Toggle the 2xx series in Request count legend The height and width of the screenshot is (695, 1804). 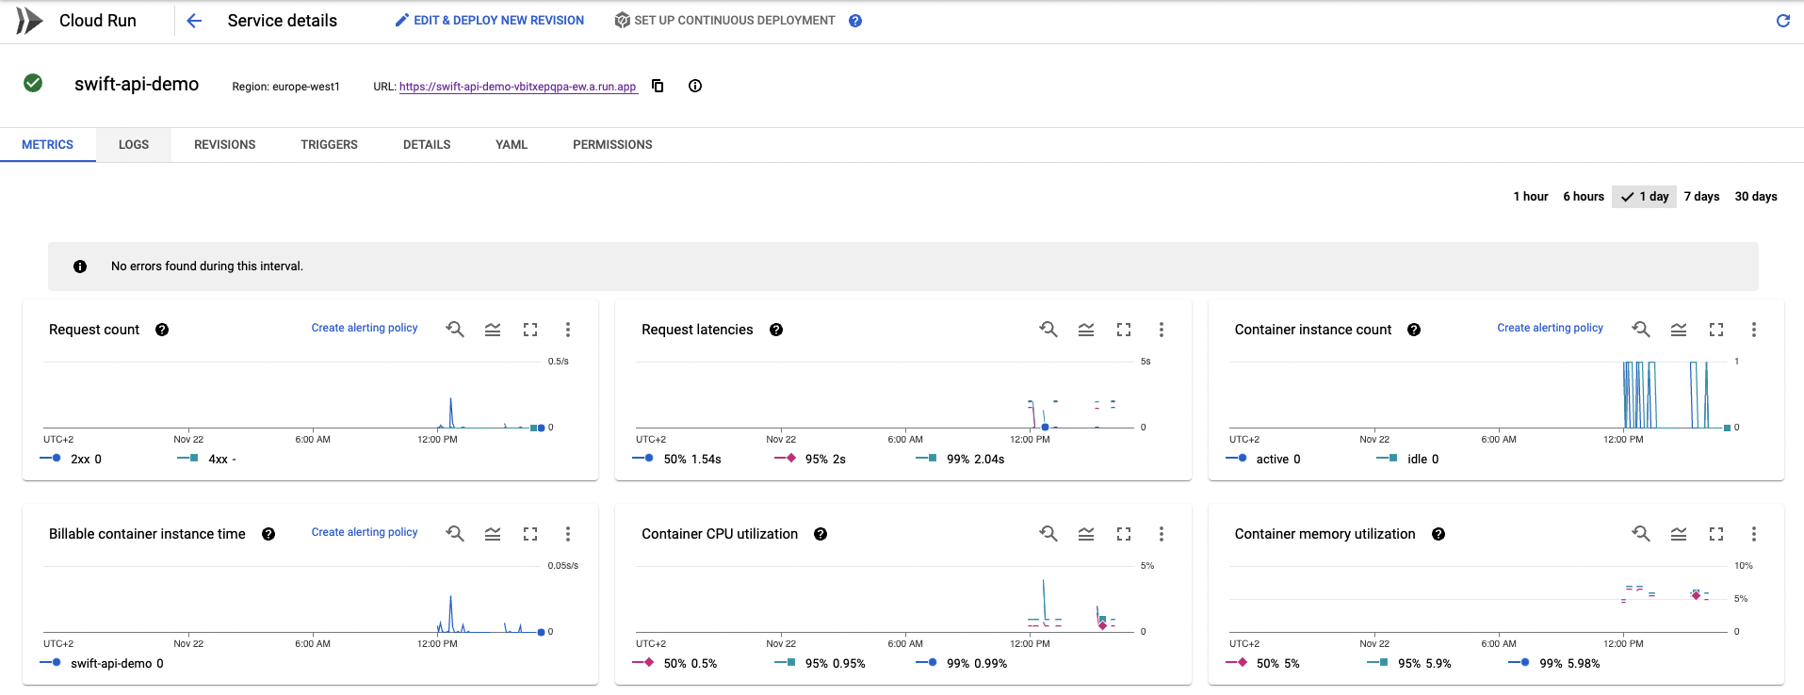point(71,459)
